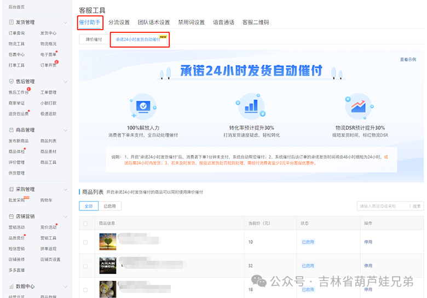
Task: Switch to the 催付助手 tab
Action: [90, 22]
